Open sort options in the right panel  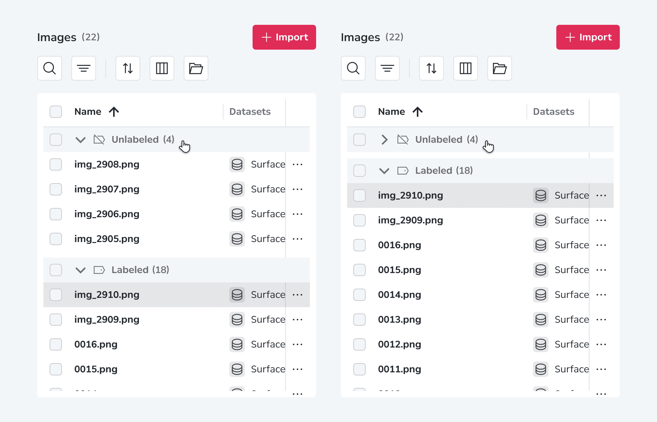pos(432,68)
